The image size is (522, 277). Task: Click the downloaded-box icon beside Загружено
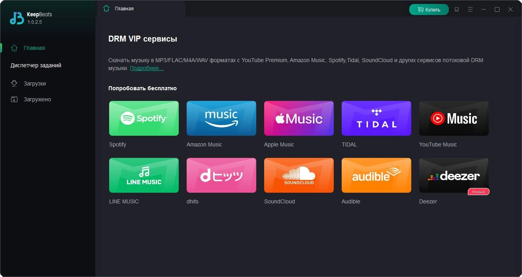pyautogui.click(x=14, y=99)
